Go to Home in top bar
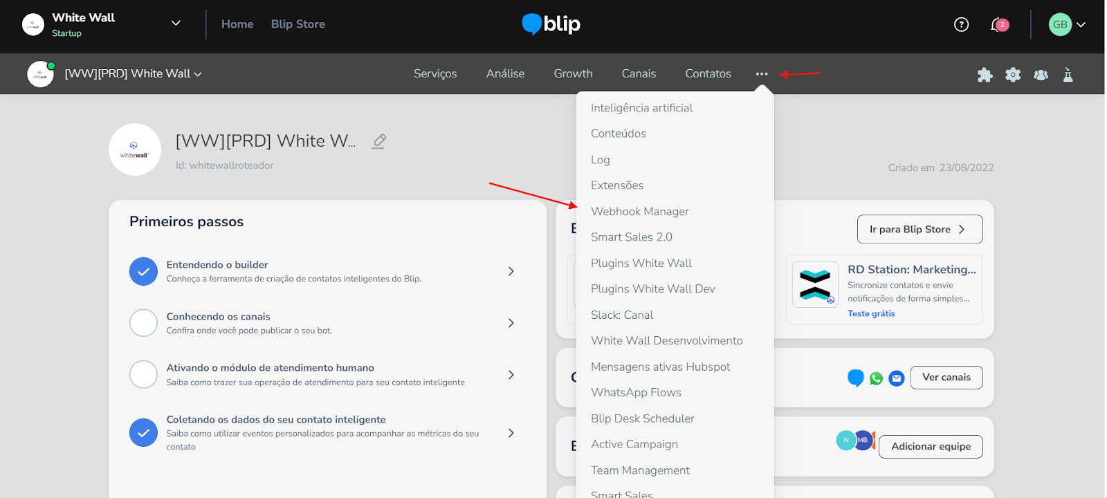The height and width of the screenshot is (498, 1107). (x=237, y=24)
